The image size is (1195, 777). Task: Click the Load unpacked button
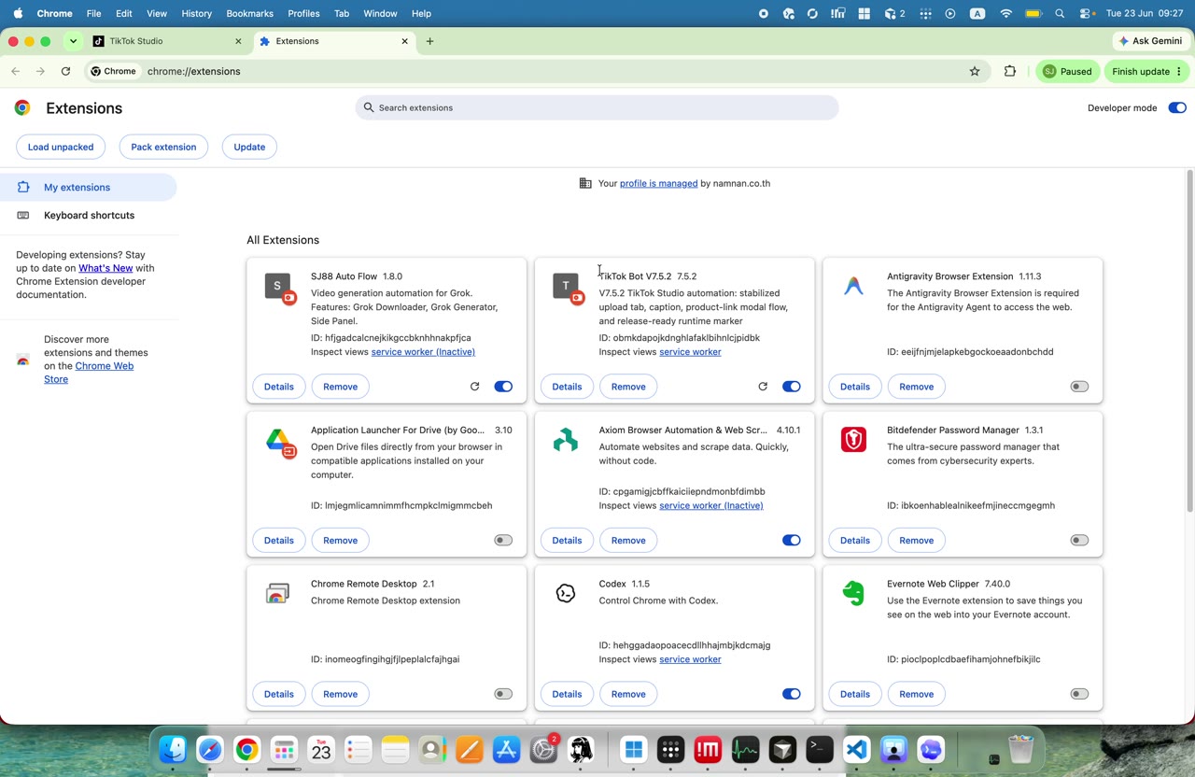coord(61,147)
